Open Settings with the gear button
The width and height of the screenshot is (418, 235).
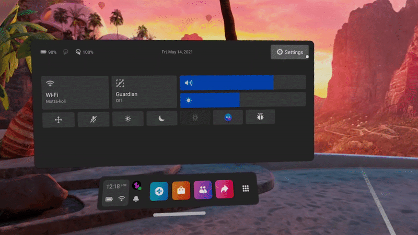289,52
